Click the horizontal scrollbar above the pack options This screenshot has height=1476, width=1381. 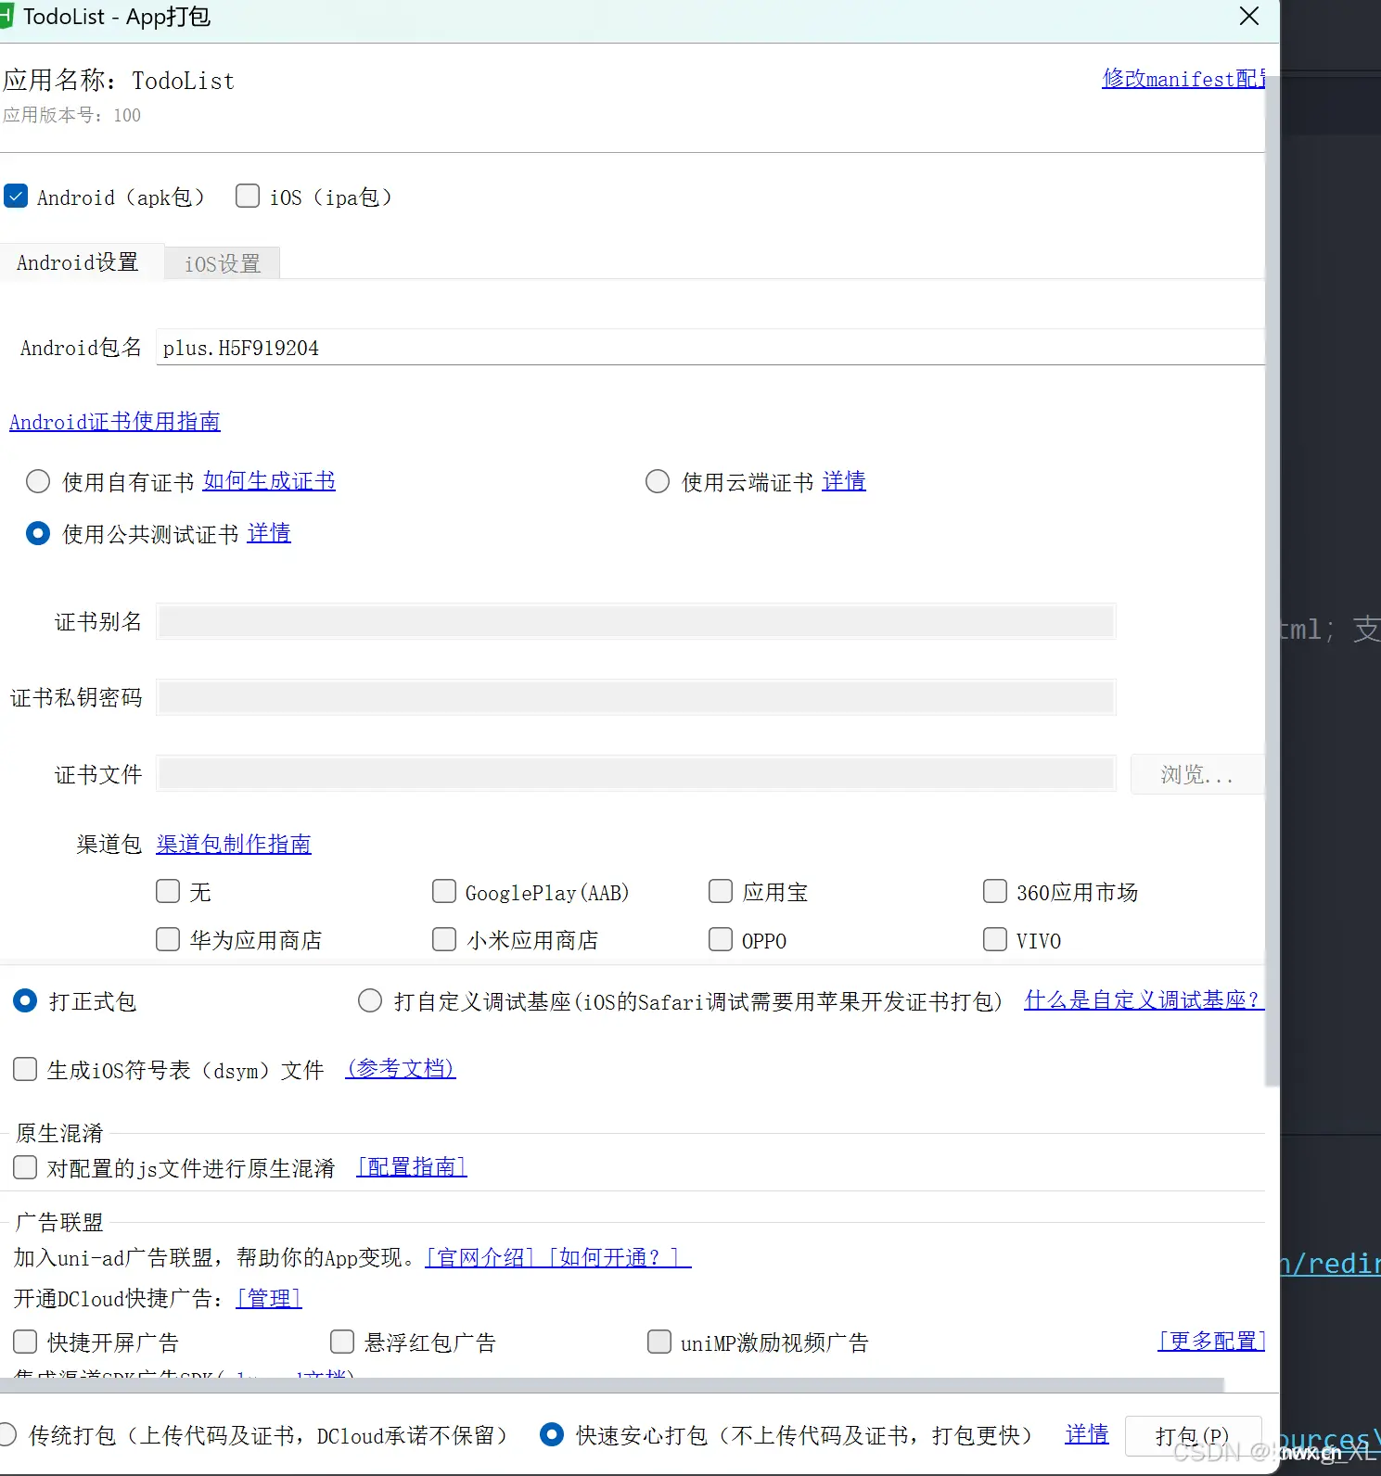pyautogui.click(x=612, y=1385)
